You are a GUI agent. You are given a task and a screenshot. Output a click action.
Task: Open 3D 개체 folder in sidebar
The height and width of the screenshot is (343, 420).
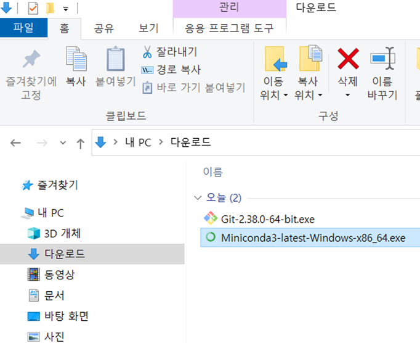[x=54, y=233]
